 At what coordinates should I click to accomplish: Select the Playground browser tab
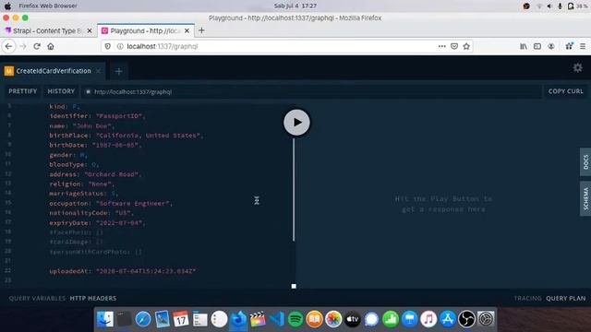[146, 30]
